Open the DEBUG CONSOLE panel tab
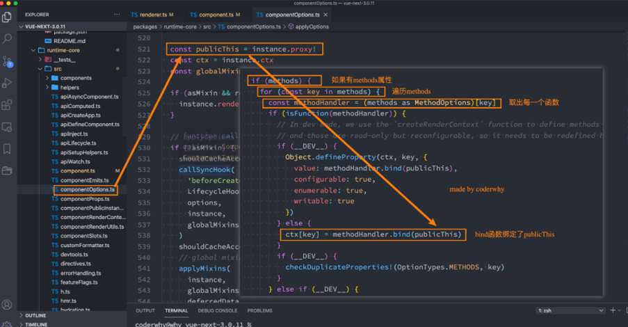 click(x=218, y=310)
